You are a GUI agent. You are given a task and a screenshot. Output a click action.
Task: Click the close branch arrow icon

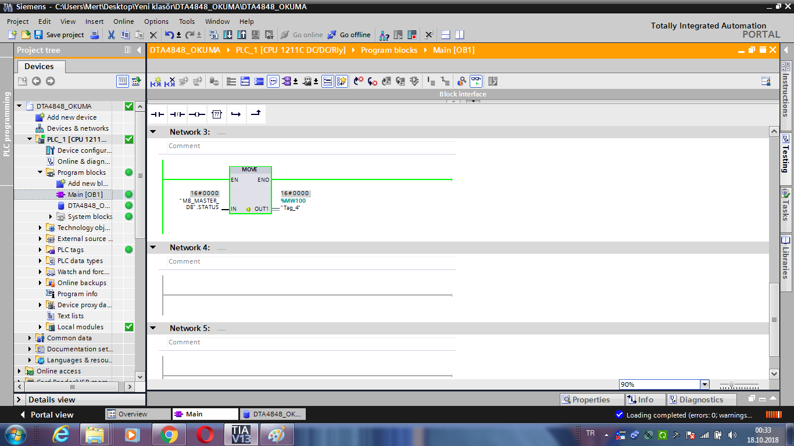pos(256,114)
